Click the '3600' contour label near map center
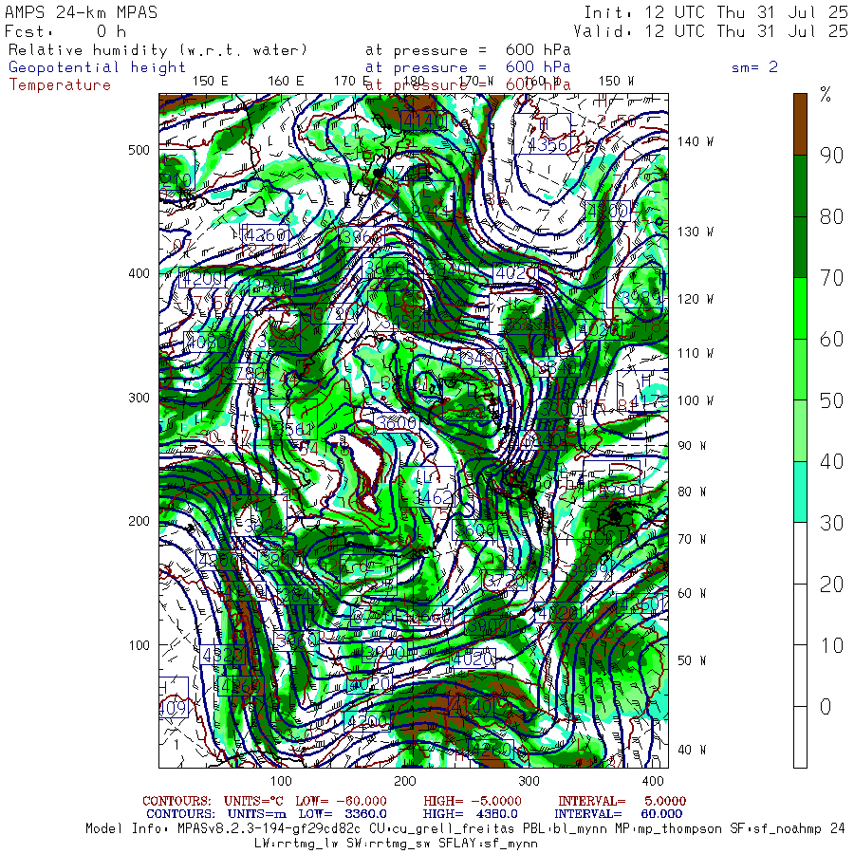Viewport: 854px width, 854px height. (x=397, y=422)
